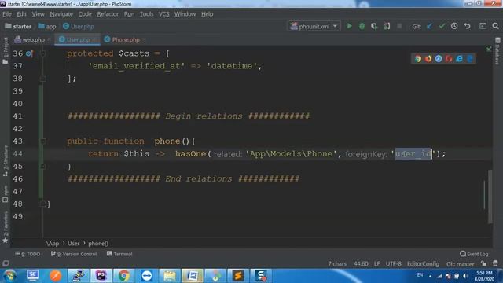Click the highlighted user_id text
The image size is (503, 283).
click(x=413, y=154)
